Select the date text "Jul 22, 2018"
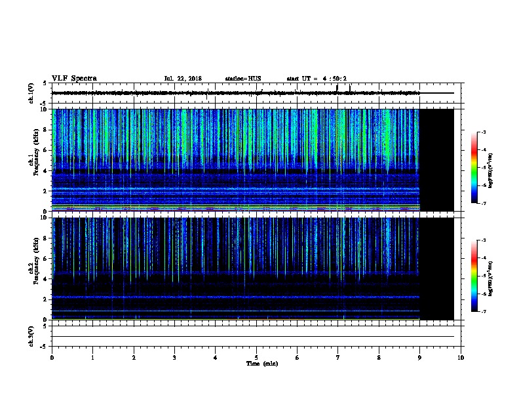This screenshot has width=519, height=401. [x=183, y=79]
